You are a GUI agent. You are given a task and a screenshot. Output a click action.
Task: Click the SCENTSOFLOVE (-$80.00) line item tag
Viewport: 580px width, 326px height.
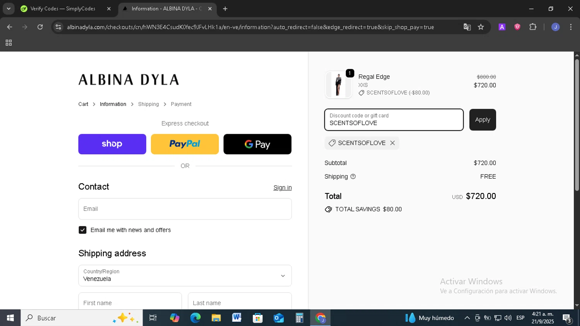[x=394, y=93]
